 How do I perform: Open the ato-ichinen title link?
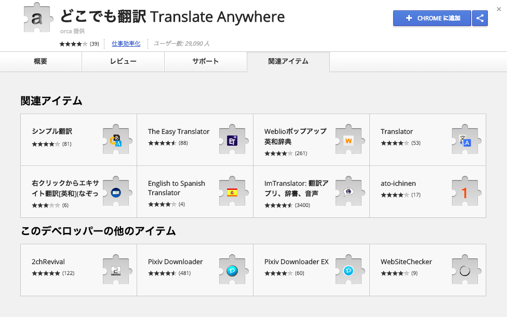click(398, 183)
